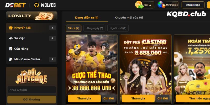Switch to Khuyến mãi của tôi tab

(x=129, y=18)
